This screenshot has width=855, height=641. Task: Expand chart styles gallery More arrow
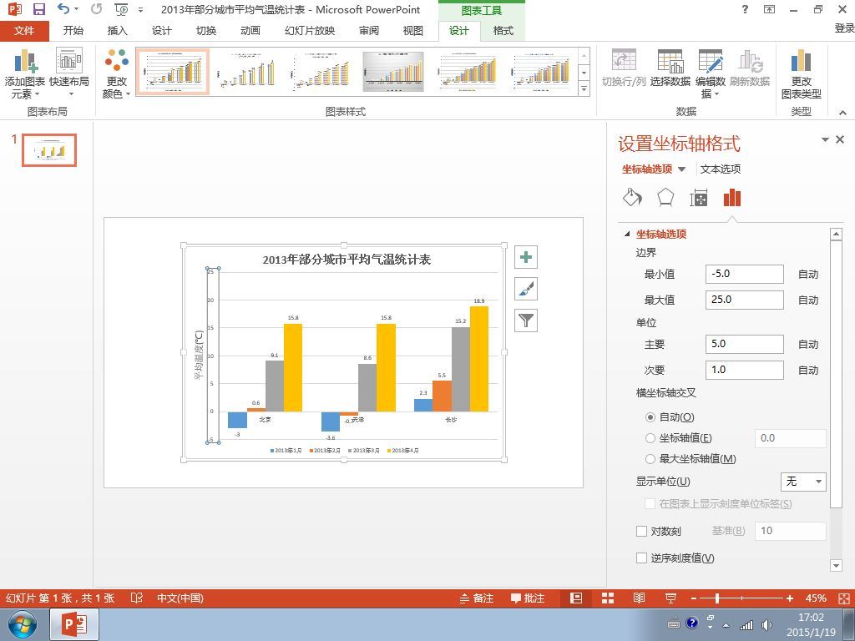point(584,88)
